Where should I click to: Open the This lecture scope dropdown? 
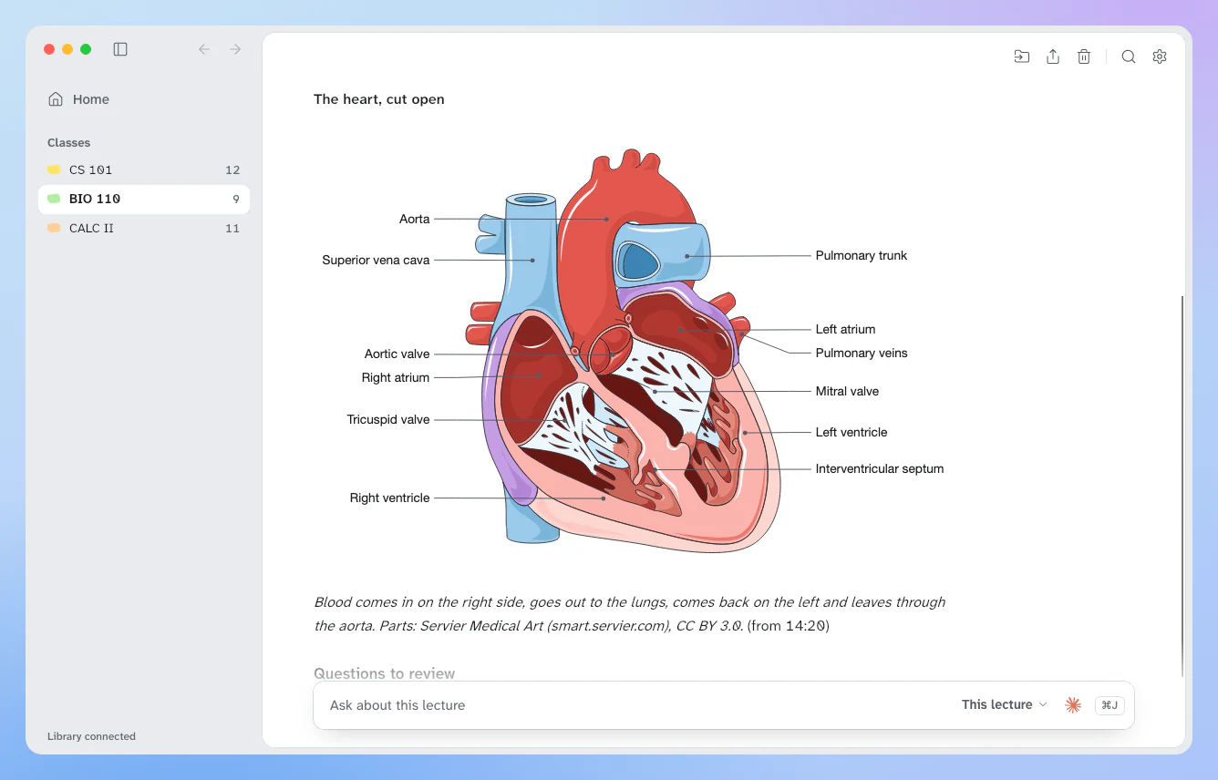click(1004, 704)
